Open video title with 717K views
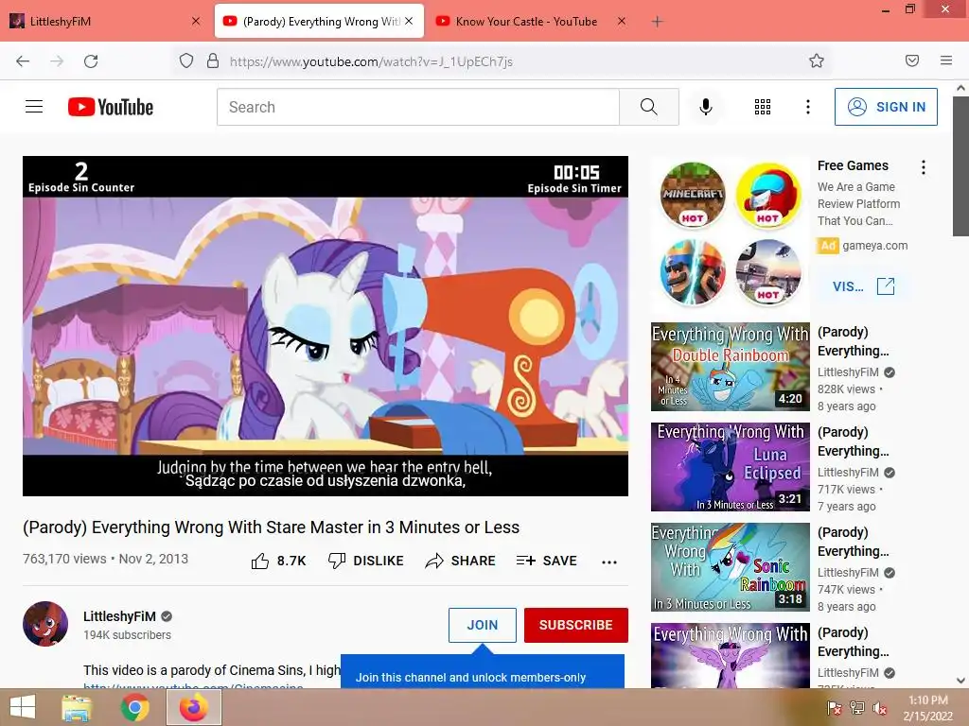The image size is (969, 726). point(853,441)
